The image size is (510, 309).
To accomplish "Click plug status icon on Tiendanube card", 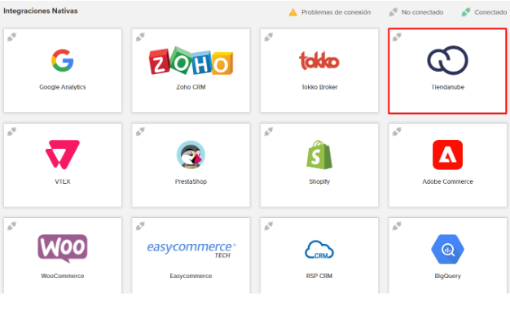I will [397, 37].
